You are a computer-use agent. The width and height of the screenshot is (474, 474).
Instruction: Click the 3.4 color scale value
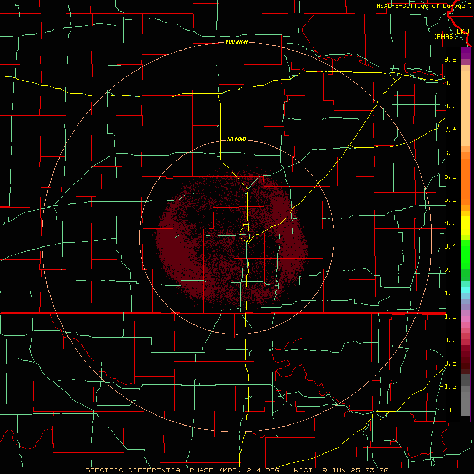pyautogui.click(x=450, y=246)
